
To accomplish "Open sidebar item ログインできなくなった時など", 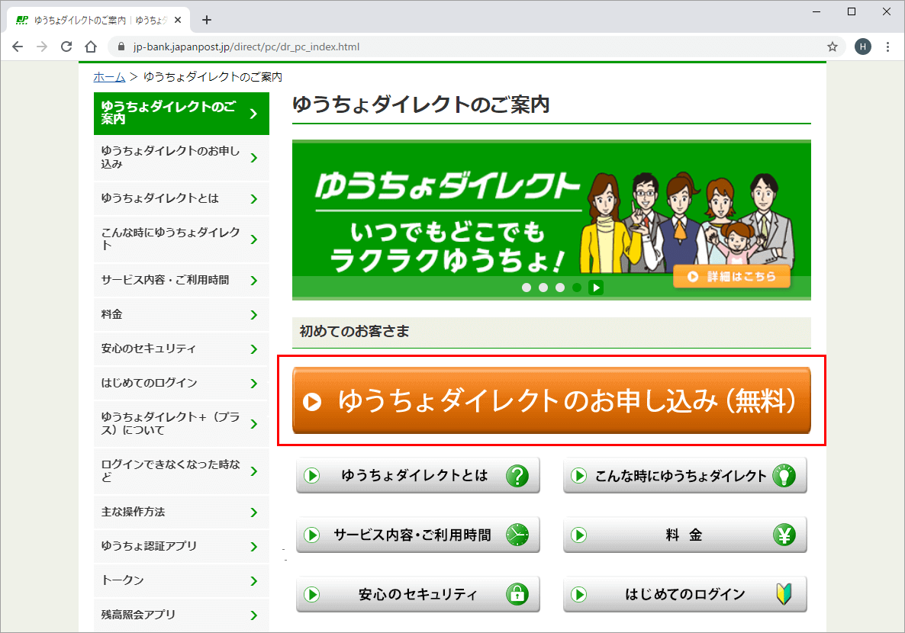I will click(x=182, y=471).
